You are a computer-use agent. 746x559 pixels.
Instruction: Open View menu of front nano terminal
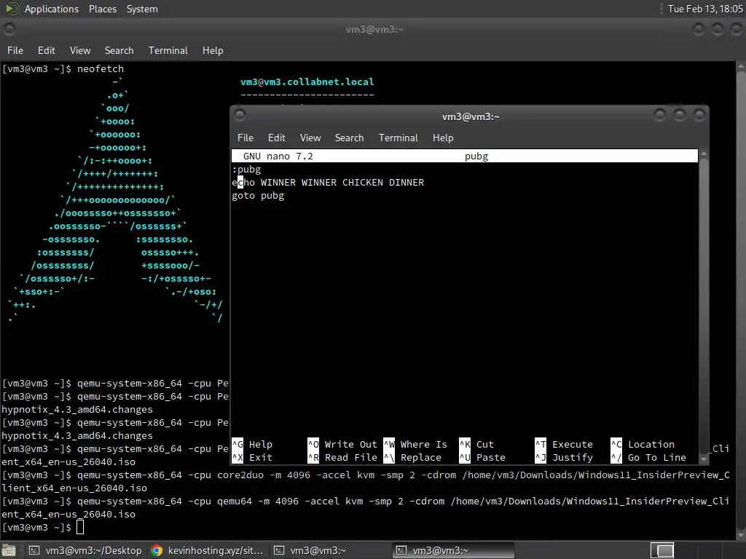[x=310, y=138]
